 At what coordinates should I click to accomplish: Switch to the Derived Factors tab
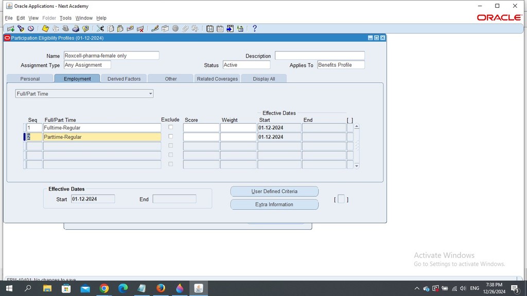[x=124, y=79]
